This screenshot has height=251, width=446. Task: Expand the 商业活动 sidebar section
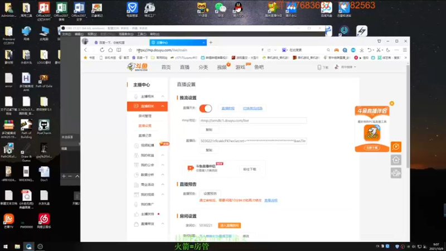tap(163, 185)
